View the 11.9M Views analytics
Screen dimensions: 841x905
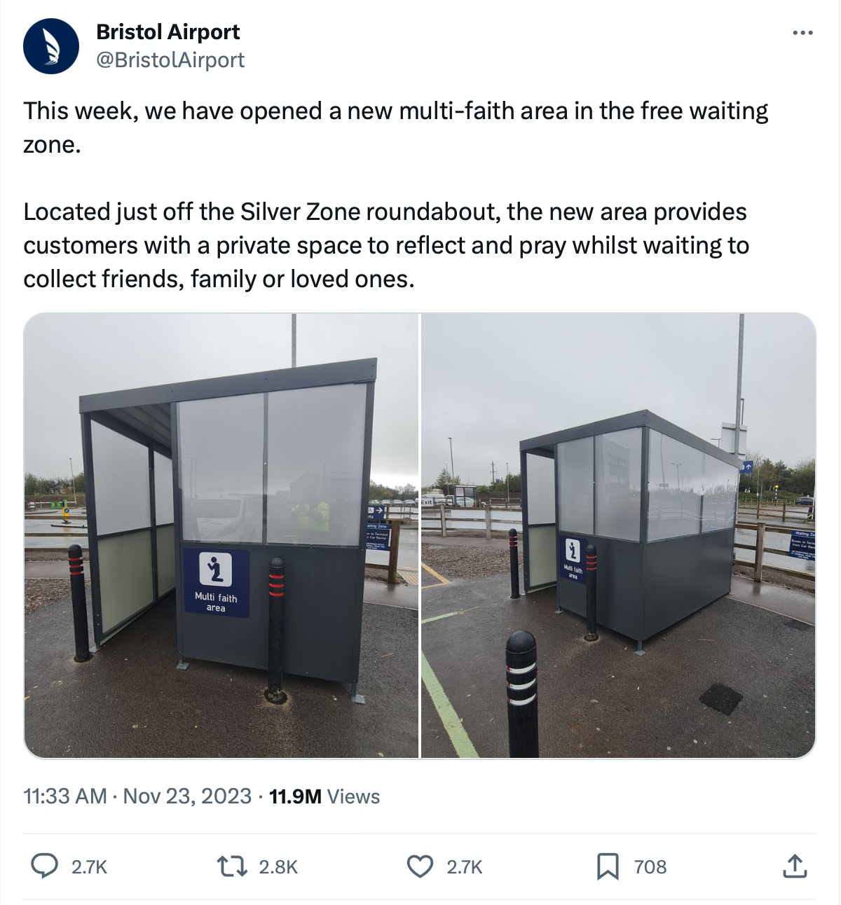click(324, 796)
